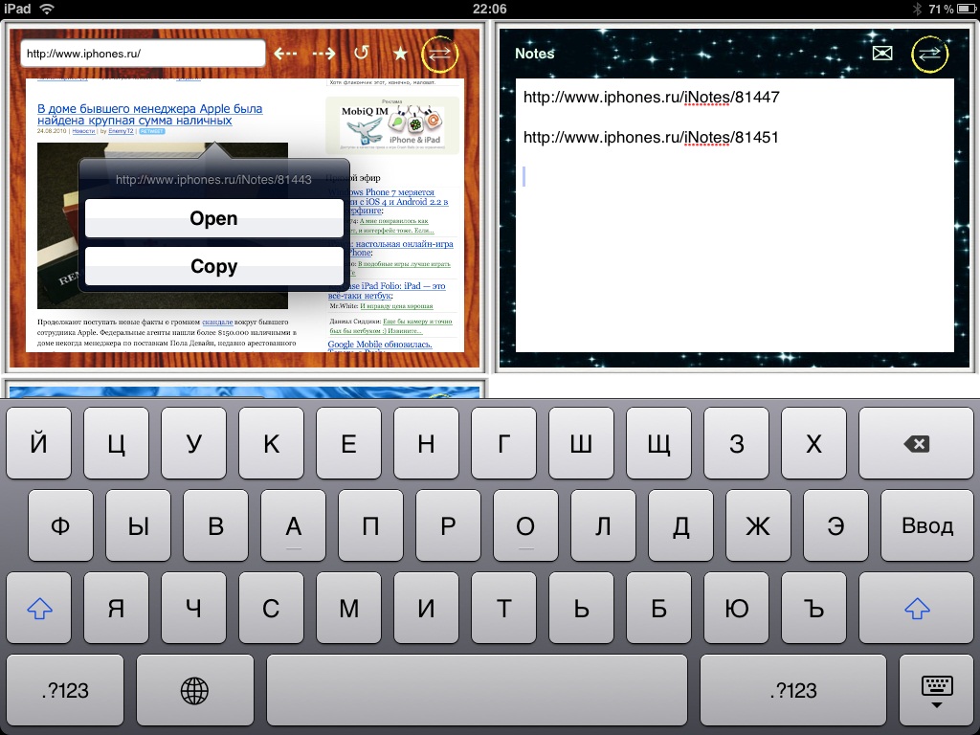
Task: Switch keyboard language with the globe key
Action: 194,690
